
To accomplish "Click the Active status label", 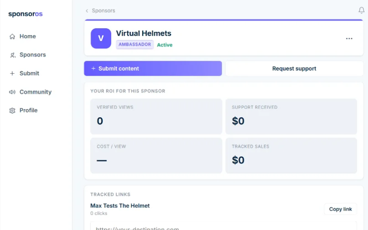I will [165, 45].
